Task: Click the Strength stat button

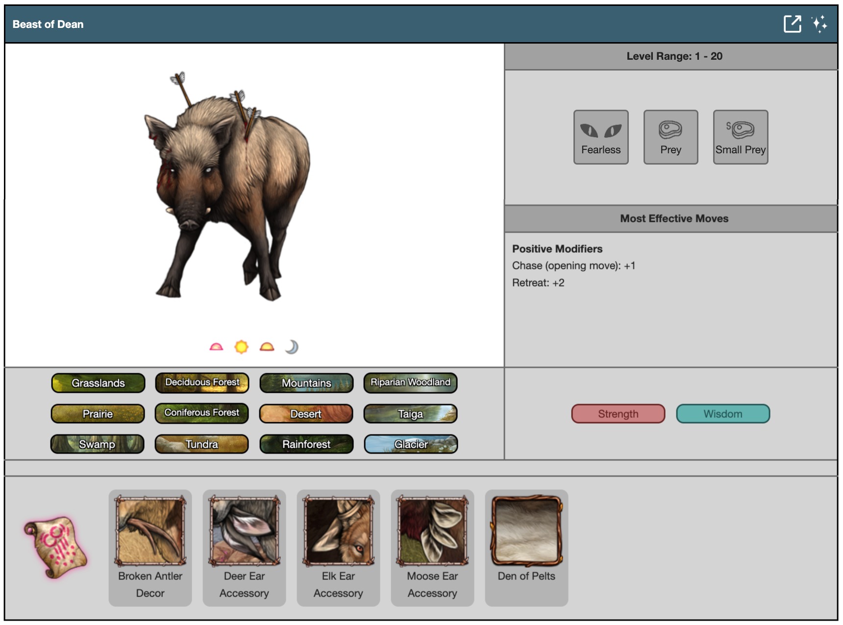Action: tap(618, 414)
